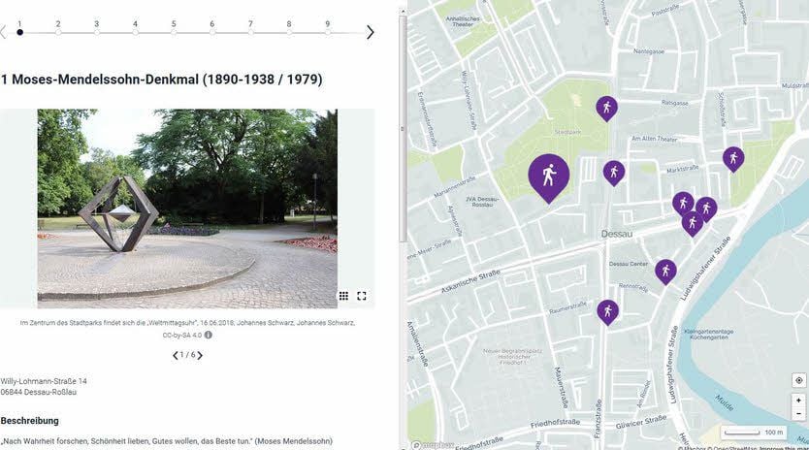This screenshot has height=450, width=809.
Task: Jump to station 5 on timeline
Action: [x=174, y=28]
